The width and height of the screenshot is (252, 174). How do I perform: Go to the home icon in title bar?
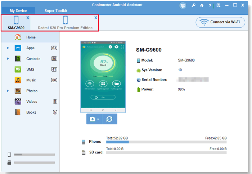point(202,5)
